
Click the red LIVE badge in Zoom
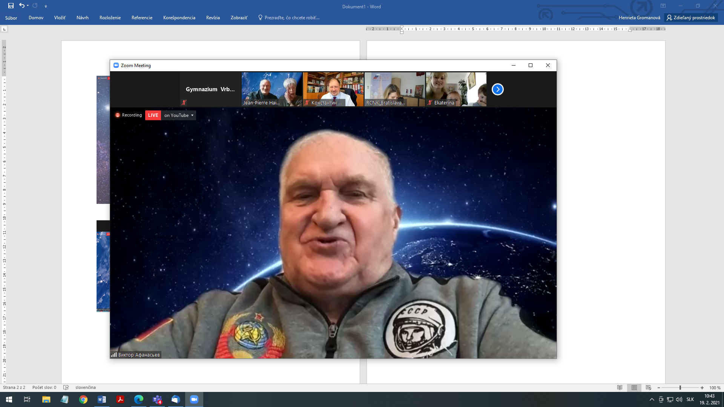tap(153, 115)
